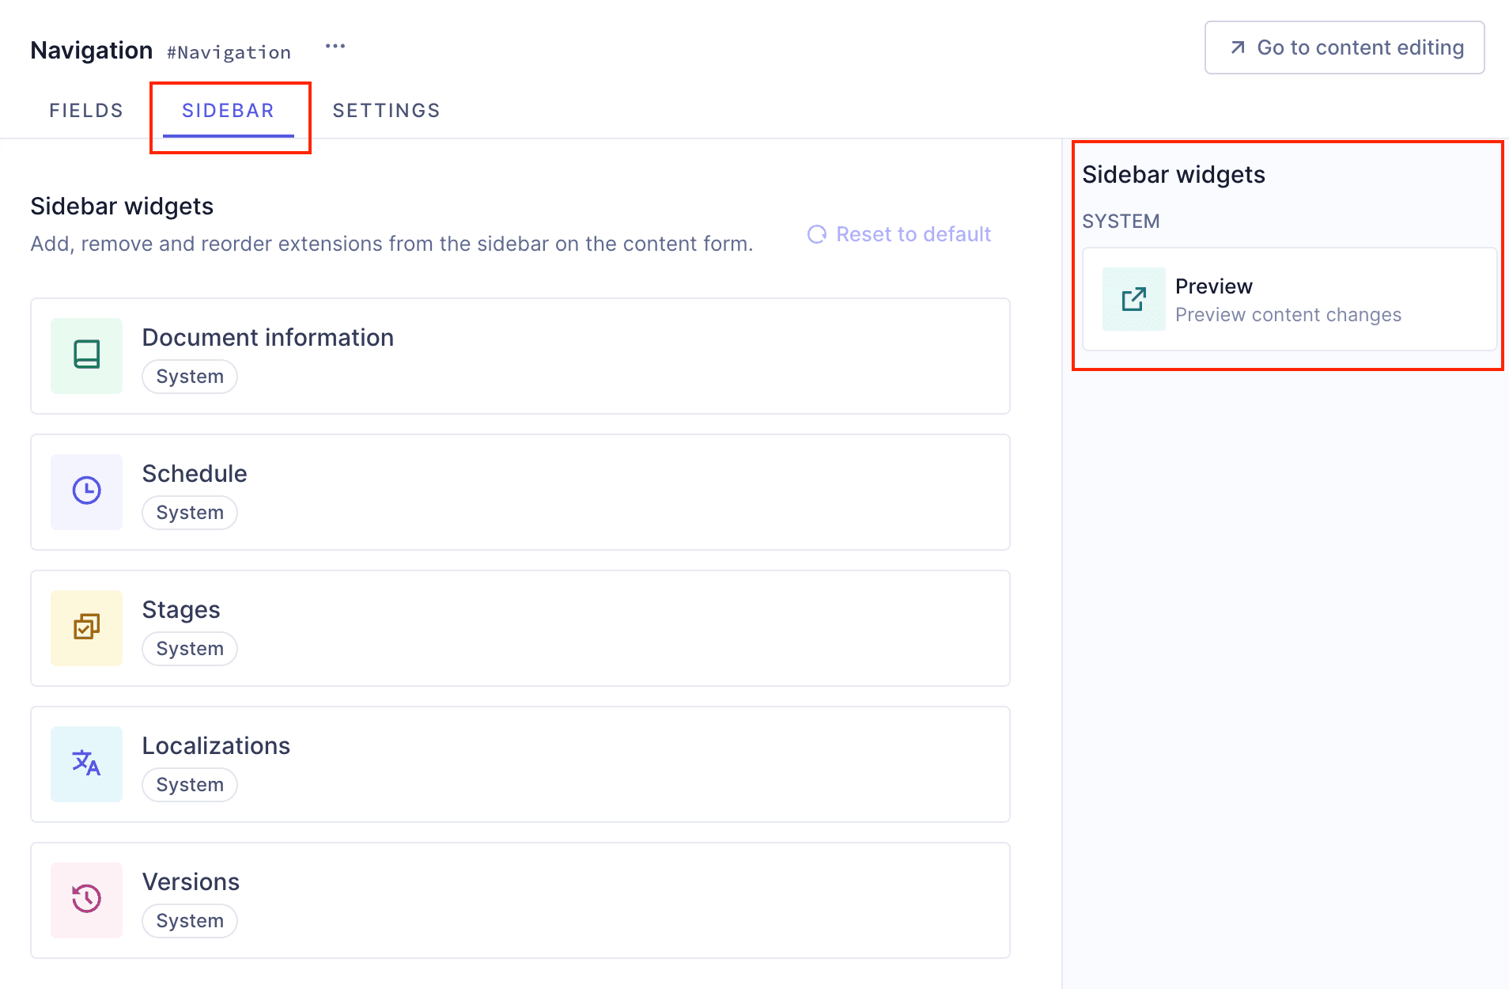This screenshot has height=989, width=1509.
Task: Select the Localizations widget card
Action: tap(520, 764)
